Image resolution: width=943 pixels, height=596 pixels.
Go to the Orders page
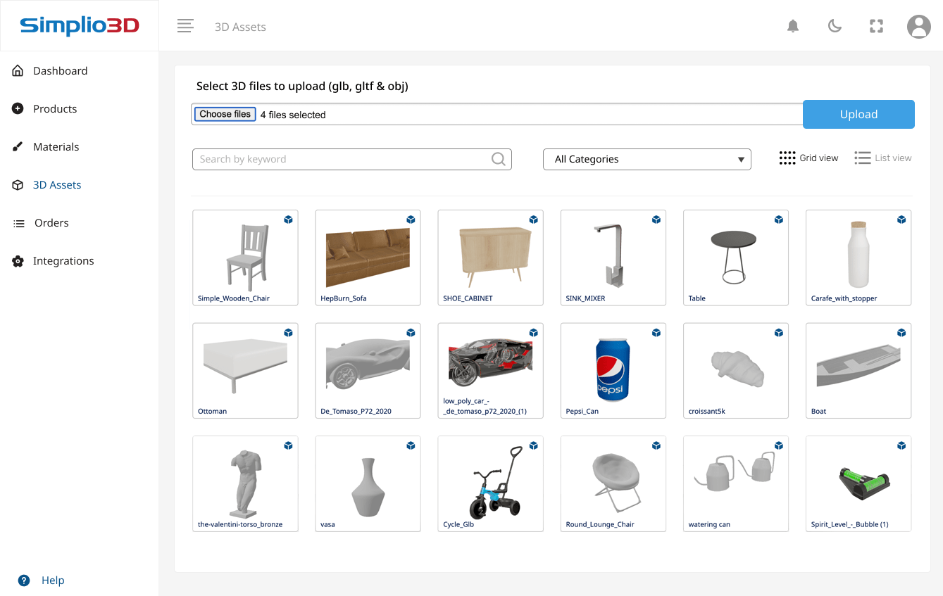51,222
